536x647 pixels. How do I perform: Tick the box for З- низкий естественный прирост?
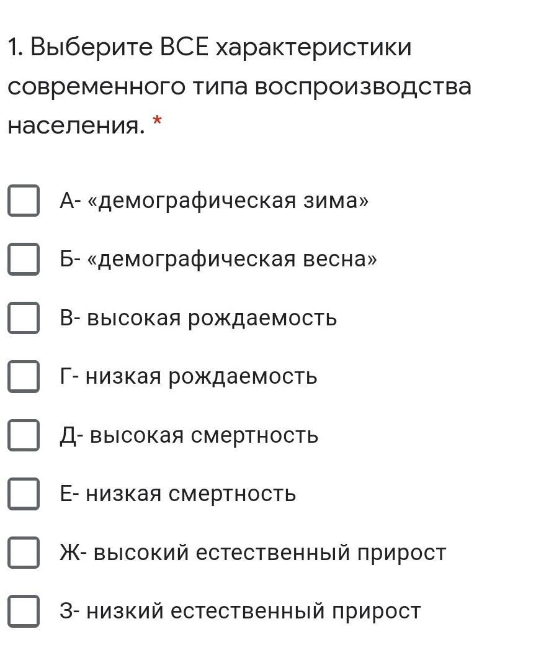(24, 612)
